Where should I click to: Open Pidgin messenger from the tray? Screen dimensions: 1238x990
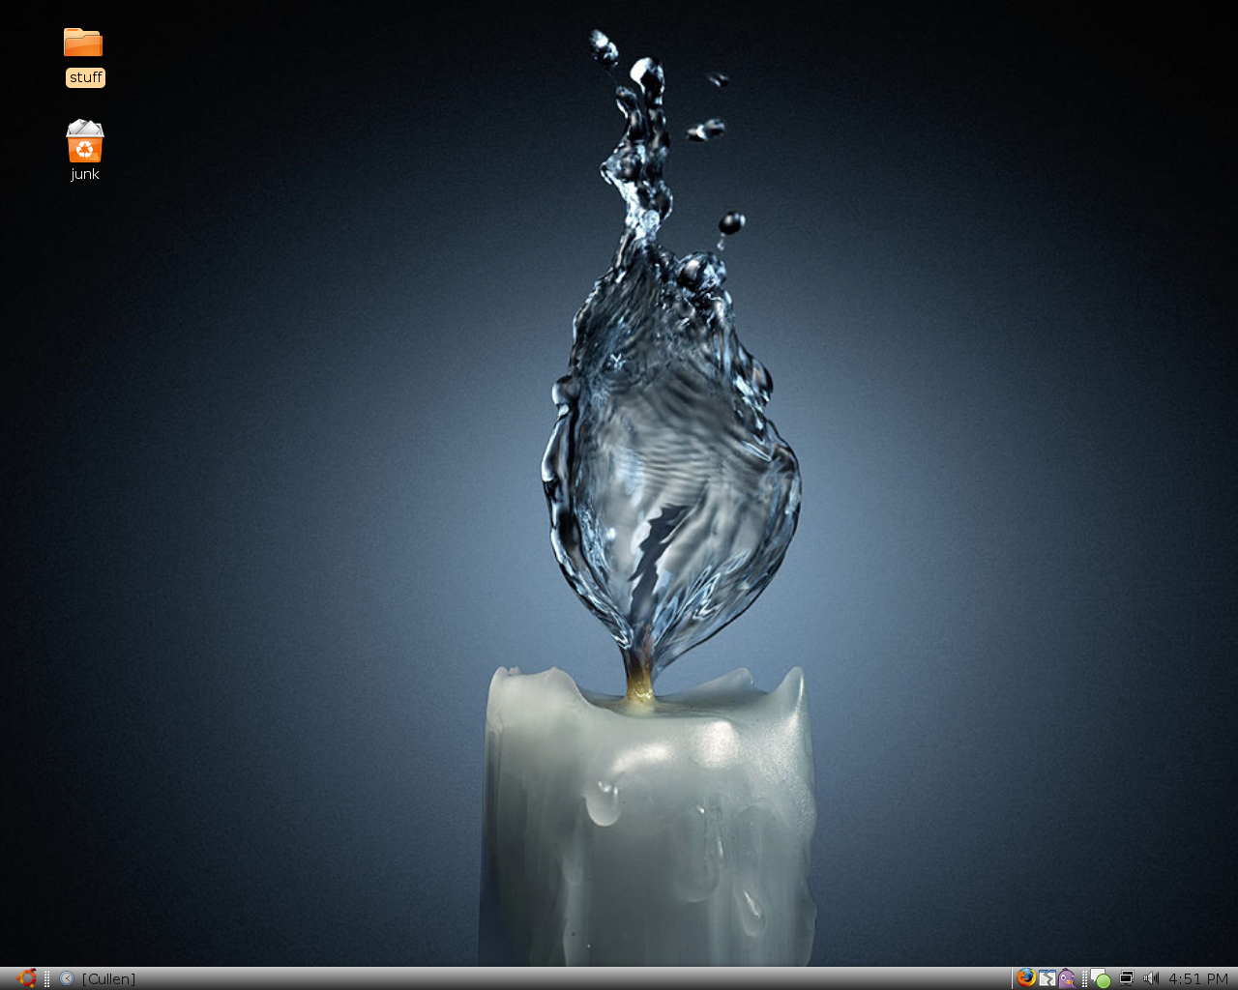coord(1067,978)
